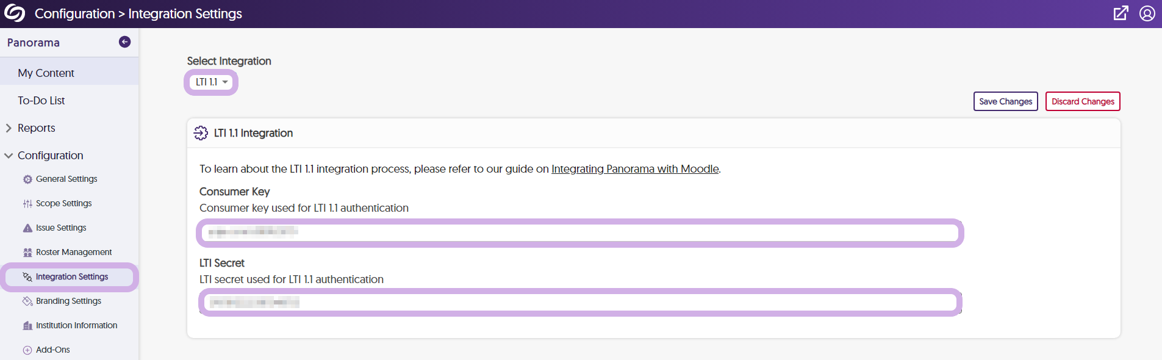Click the Scope Settings sliders icon
Screen dimensions: 1162x360
point(27,204)
